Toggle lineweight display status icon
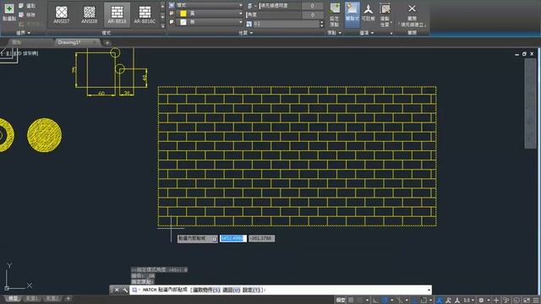Viewport: 541px width, 304px height. 414,301
